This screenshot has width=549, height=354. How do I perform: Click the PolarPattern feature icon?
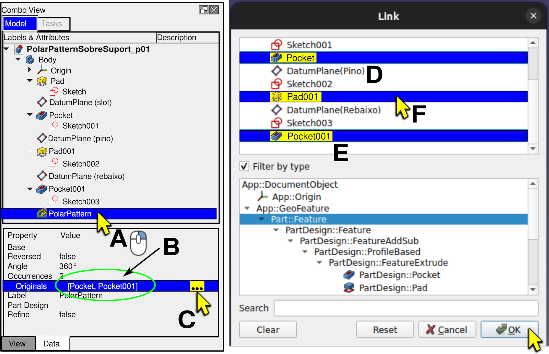[x=42, y=213]
